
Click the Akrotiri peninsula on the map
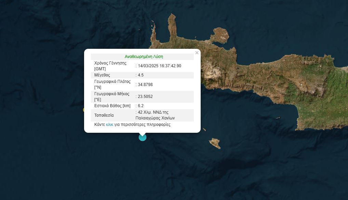click(x=219, y=35)
